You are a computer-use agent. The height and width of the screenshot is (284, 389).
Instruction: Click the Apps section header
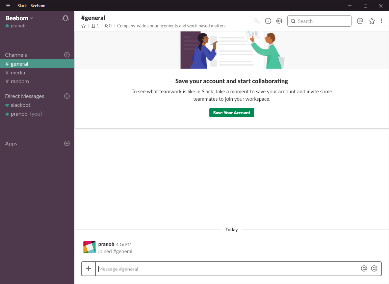click(11, 144)
